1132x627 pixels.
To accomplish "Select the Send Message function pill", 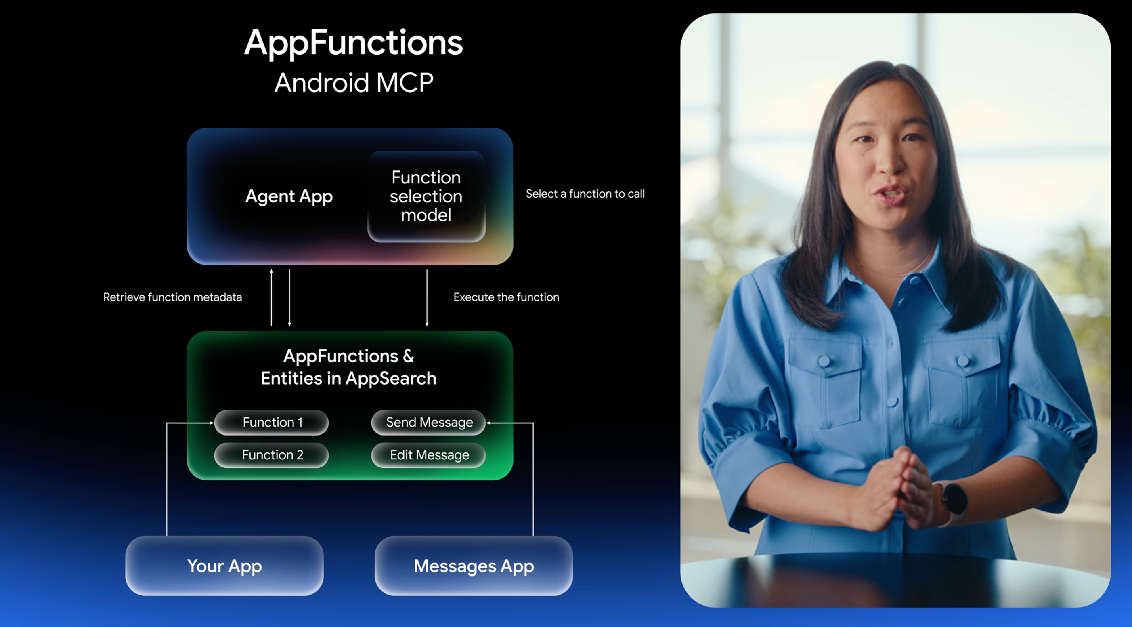I will (x=428, y=423).
